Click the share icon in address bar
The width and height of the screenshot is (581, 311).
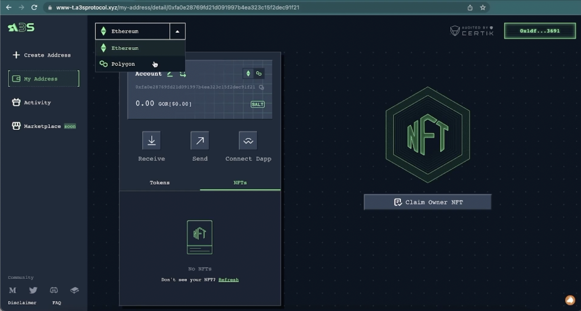click(470, 7)
